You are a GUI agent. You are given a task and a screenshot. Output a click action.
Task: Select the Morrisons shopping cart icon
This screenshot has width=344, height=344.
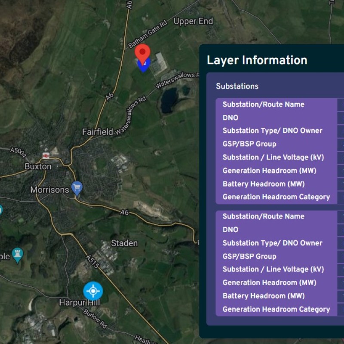[x=77, y=187]
